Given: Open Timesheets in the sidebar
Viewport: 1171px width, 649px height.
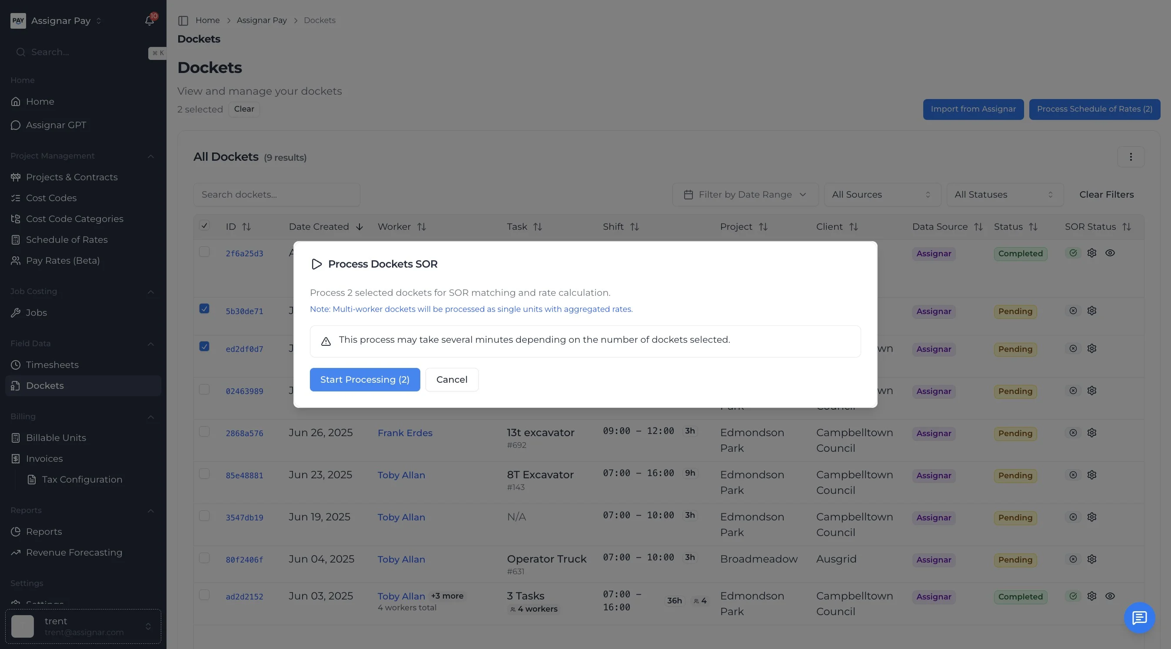Looking at the screenshot, I should (52, 365).
